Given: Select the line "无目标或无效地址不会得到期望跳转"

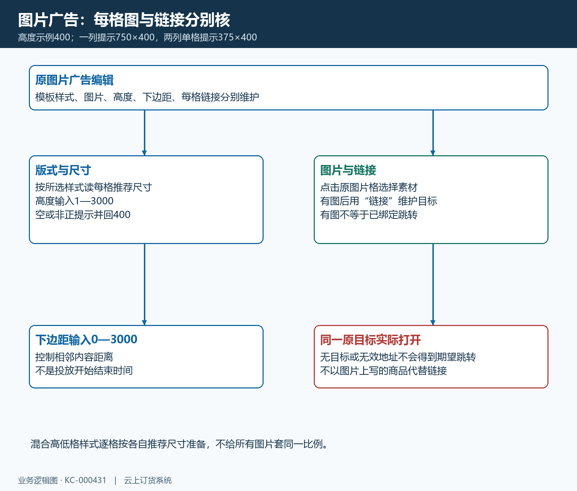Looking at the screenshot, I should tap(398, 357).
